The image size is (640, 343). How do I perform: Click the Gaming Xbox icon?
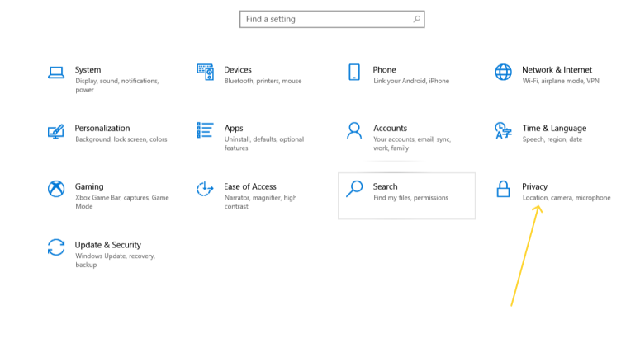56,189
